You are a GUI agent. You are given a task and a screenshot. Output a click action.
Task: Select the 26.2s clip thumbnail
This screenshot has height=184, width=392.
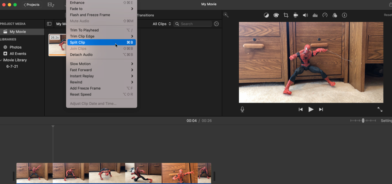click(x=57, y=45)
